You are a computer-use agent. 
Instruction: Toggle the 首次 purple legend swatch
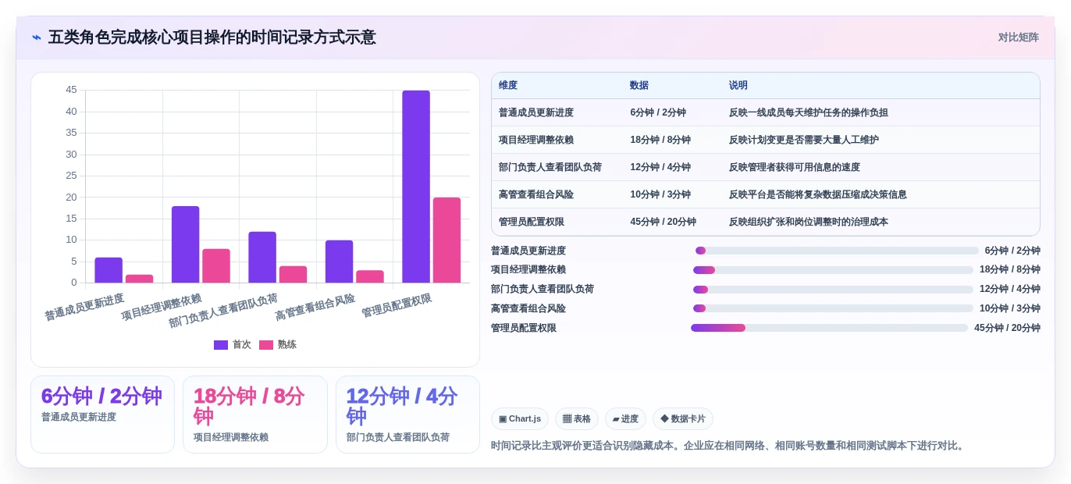coord(221,345)
